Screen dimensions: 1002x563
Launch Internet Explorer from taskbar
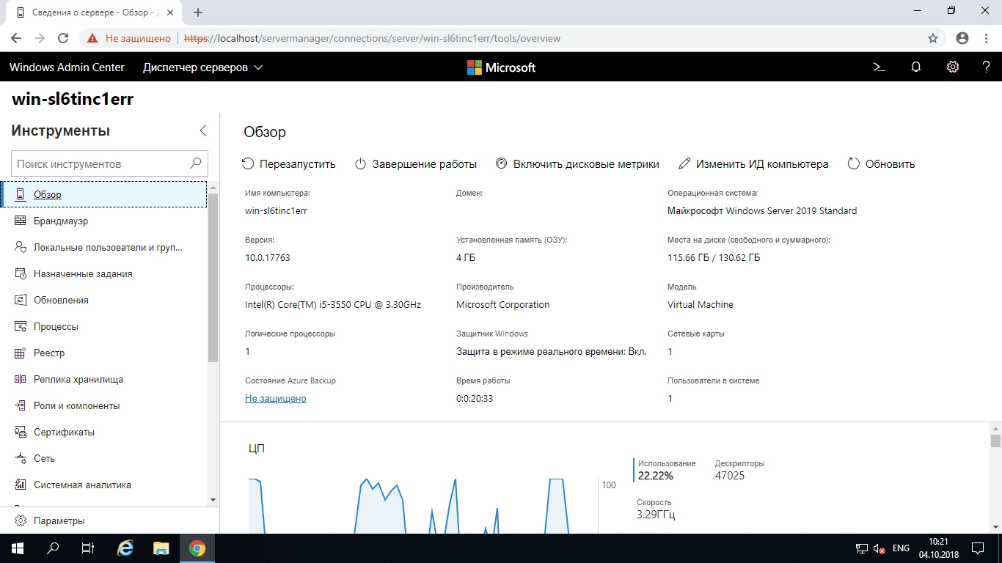click(125, 548)
